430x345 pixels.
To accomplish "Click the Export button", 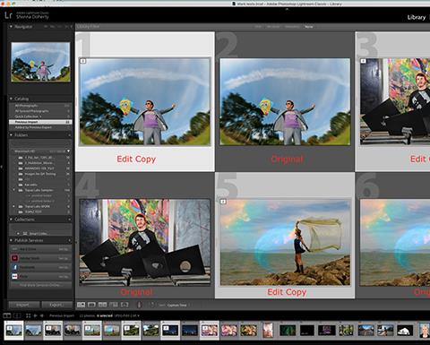I will click(56, 305).
